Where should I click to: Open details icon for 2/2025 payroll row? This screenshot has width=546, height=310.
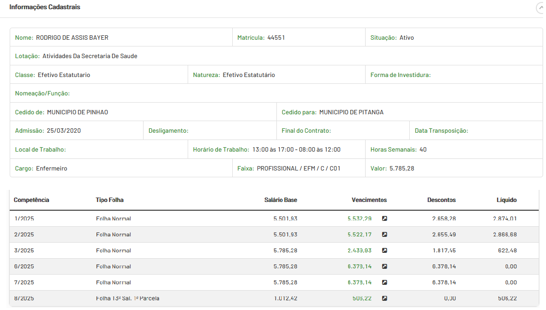[385, 234]
